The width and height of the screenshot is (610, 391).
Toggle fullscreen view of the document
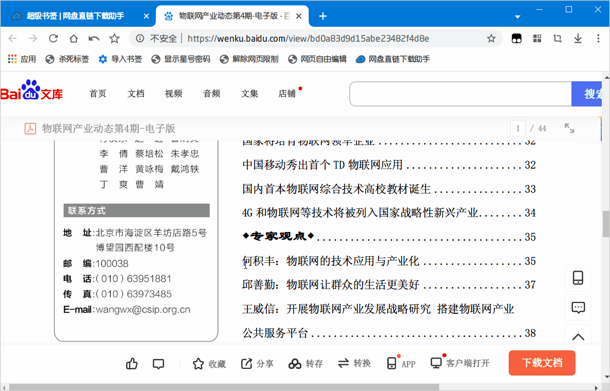(569, 128)
